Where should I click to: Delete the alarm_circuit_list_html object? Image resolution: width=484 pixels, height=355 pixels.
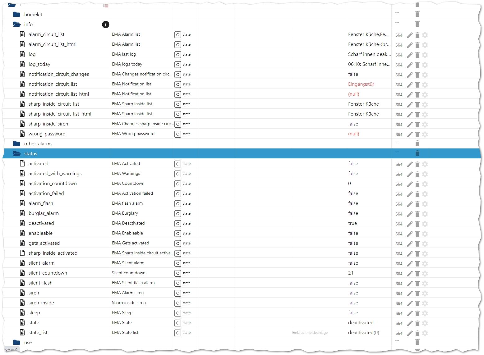(417, 45)
